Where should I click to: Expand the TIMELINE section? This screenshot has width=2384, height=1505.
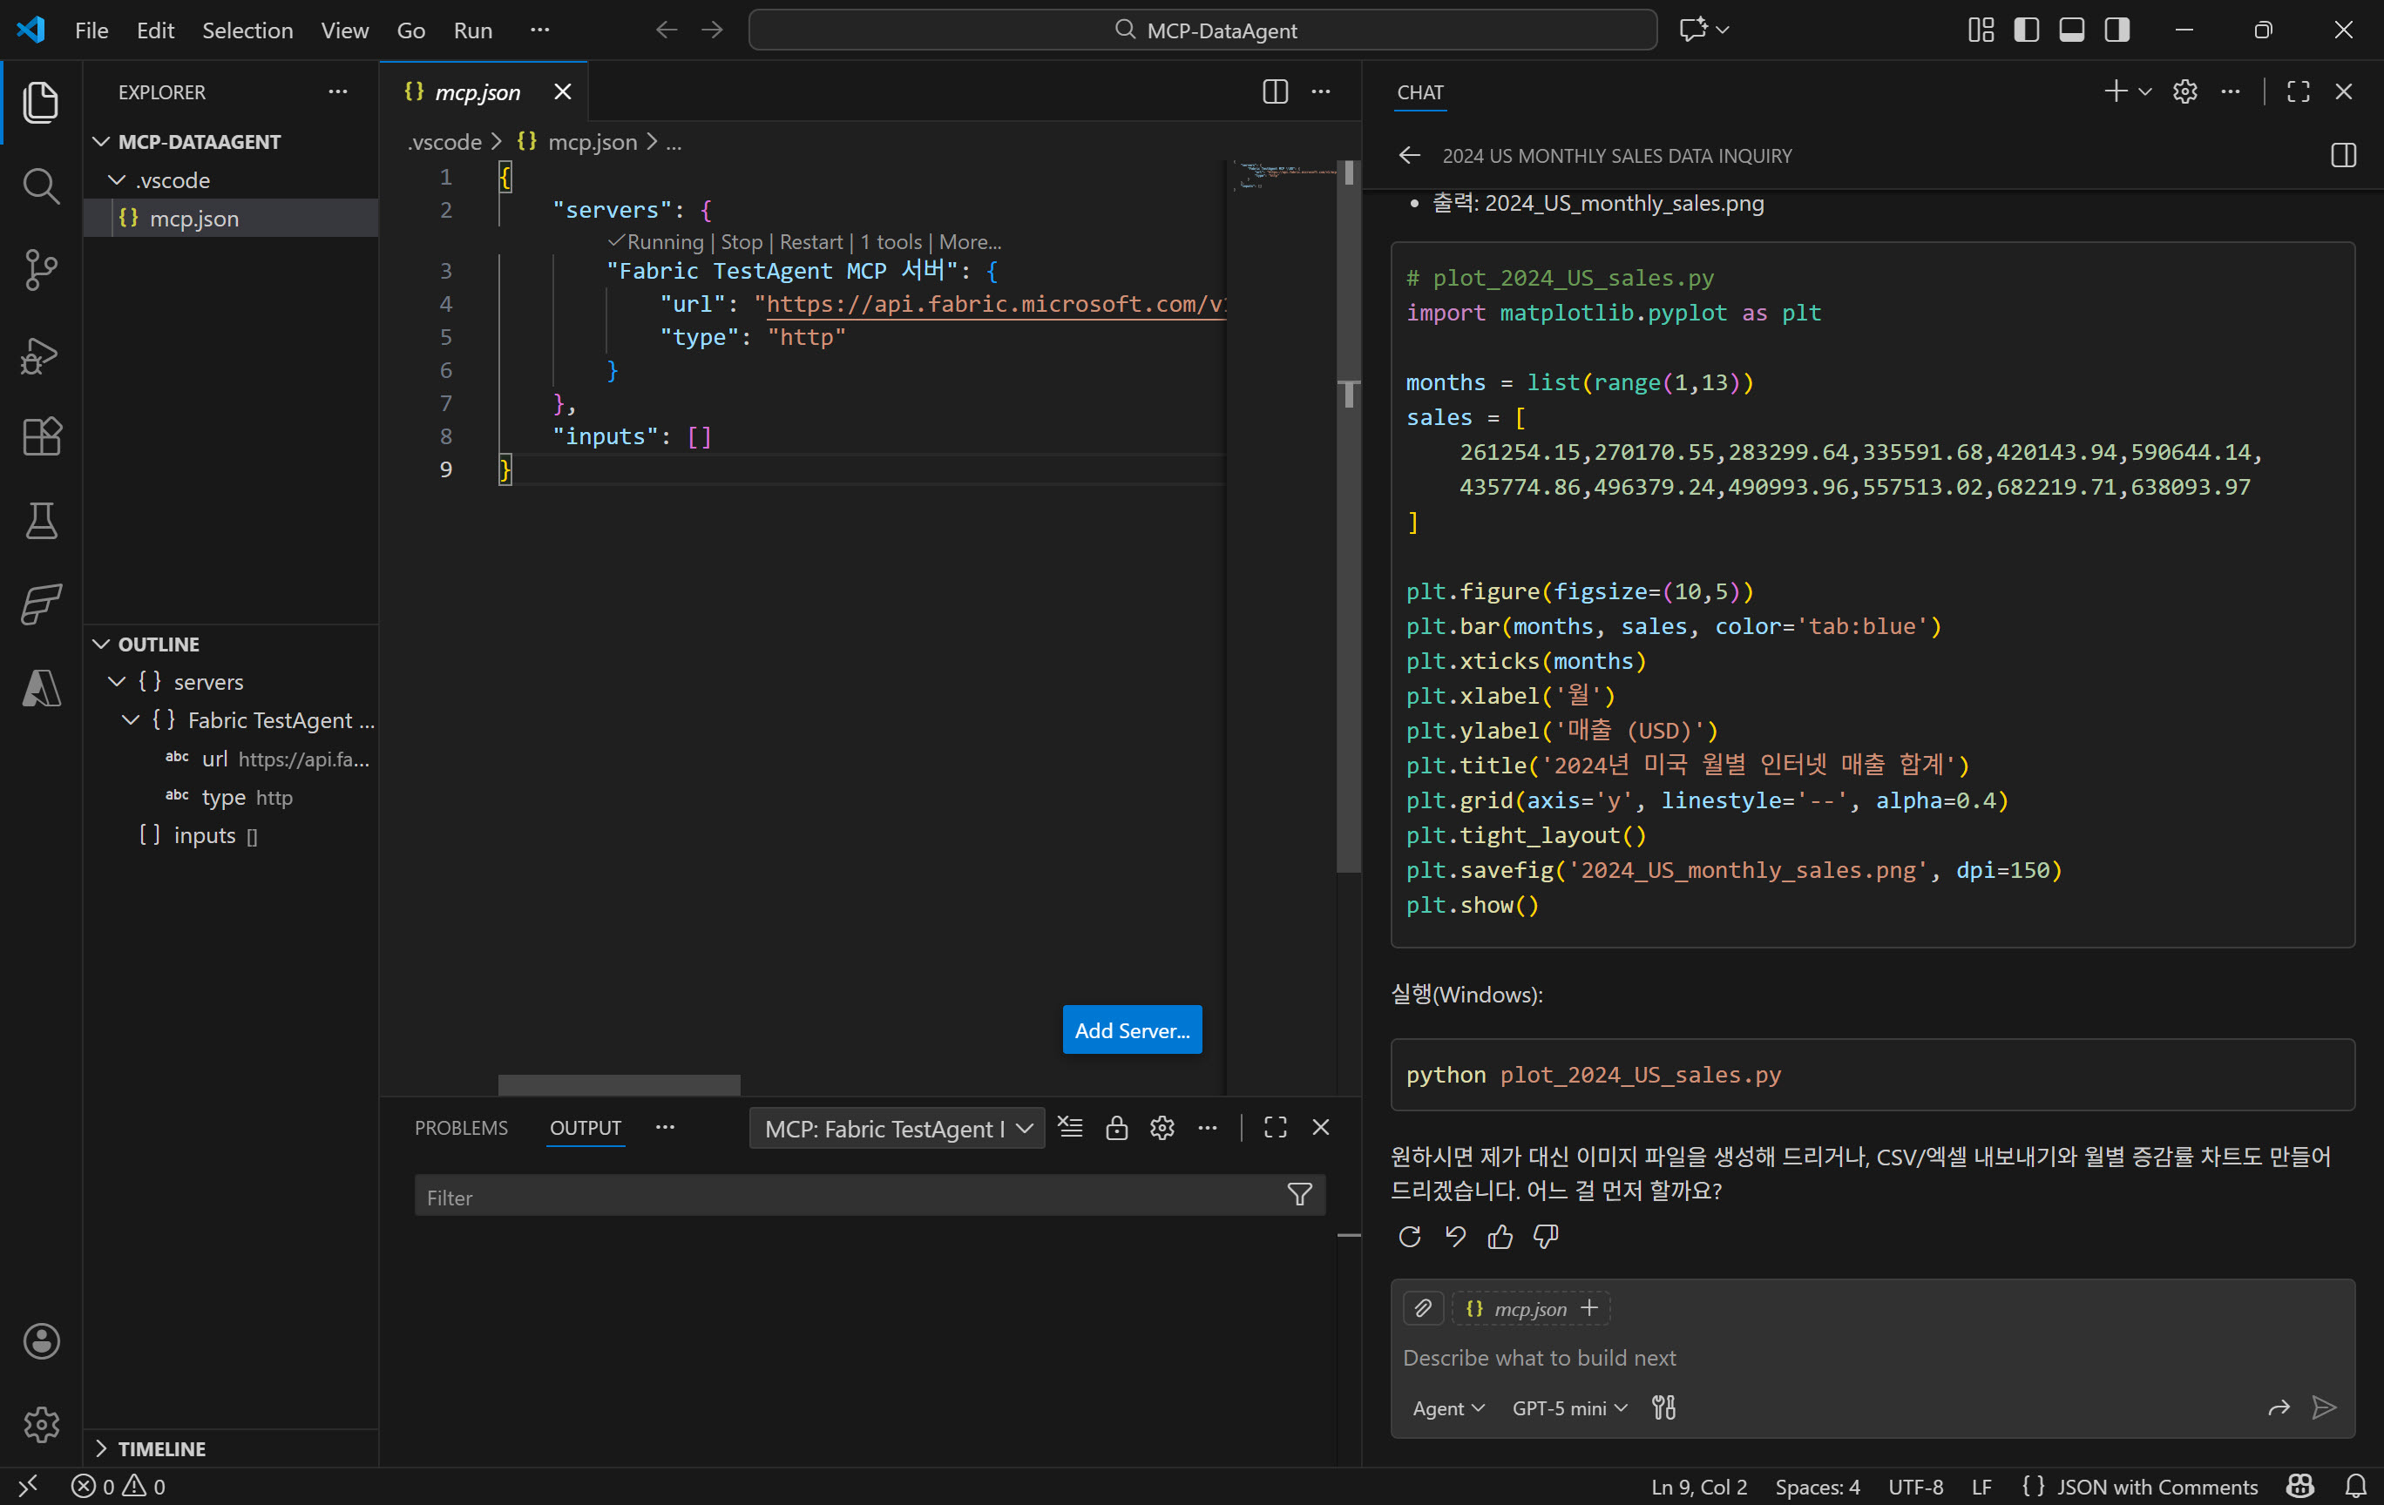160,1448
